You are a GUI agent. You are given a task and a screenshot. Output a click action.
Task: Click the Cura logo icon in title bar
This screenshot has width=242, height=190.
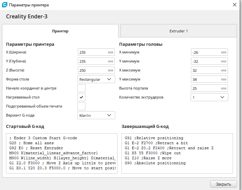pyautogui.click(x=4, y=5)
